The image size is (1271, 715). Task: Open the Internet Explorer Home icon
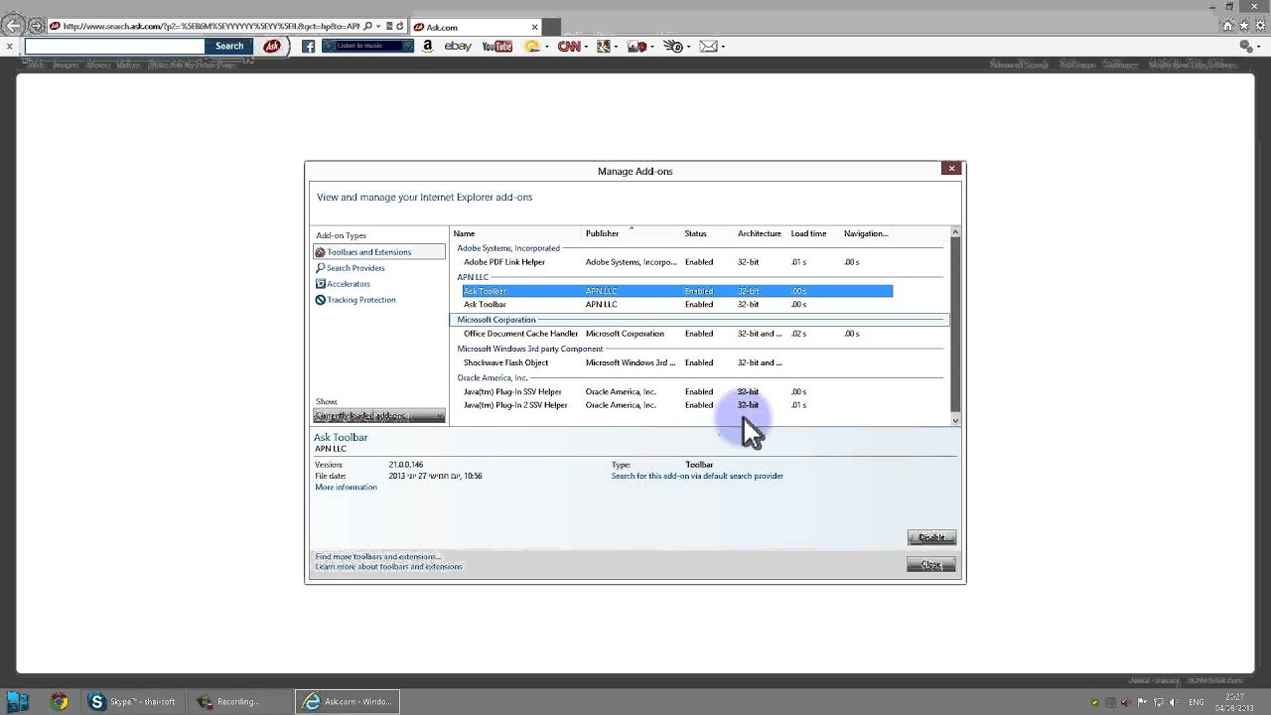(1228, 26)
